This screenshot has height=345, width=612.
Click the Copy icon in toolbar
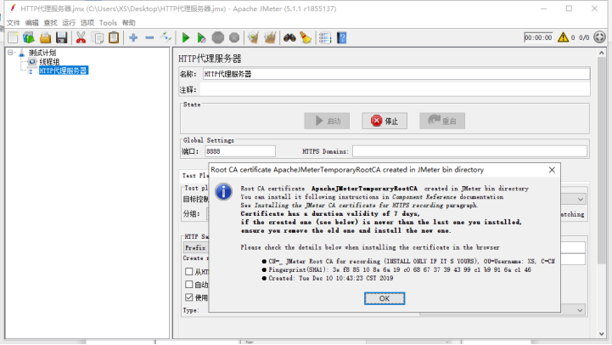pyautogui.click(x=97, y=37)
